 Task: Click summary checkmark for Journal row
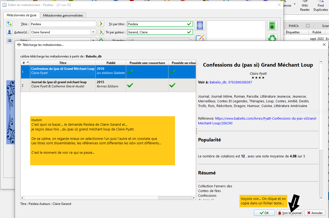172,85
